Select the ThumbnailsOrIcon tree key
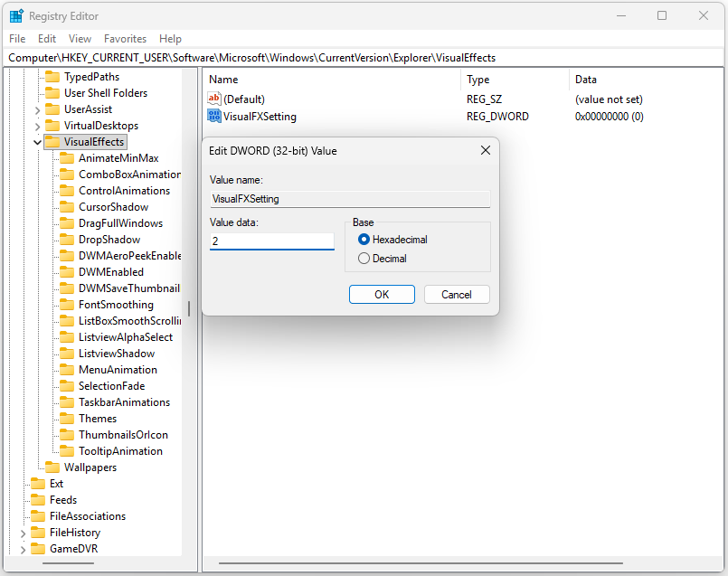Image resolution: width=728 pixels, height=576 pixels. click(x=123, y=435)
